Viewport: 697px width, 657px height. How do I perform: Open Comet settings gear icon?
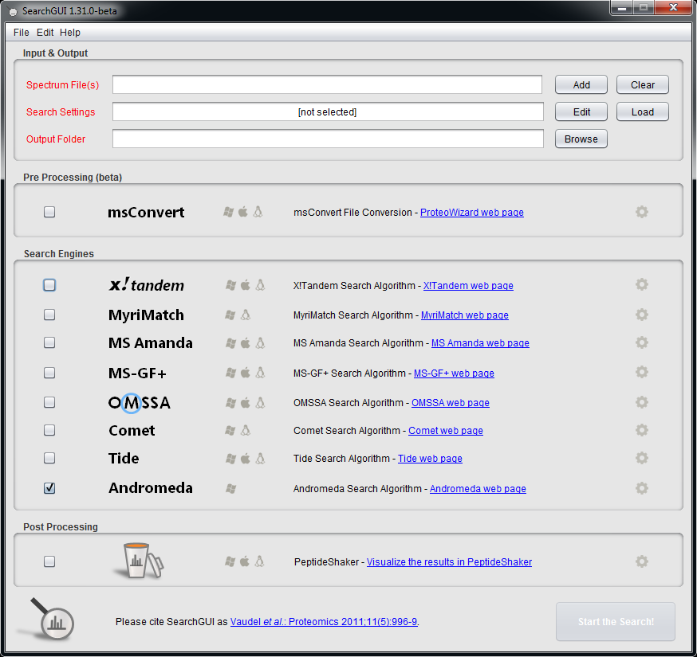tap(641, 430)
